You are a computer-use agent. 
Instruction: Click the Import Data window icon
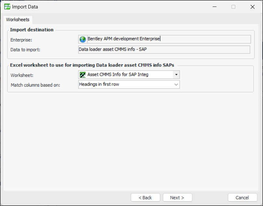click(x=7, y=7)
